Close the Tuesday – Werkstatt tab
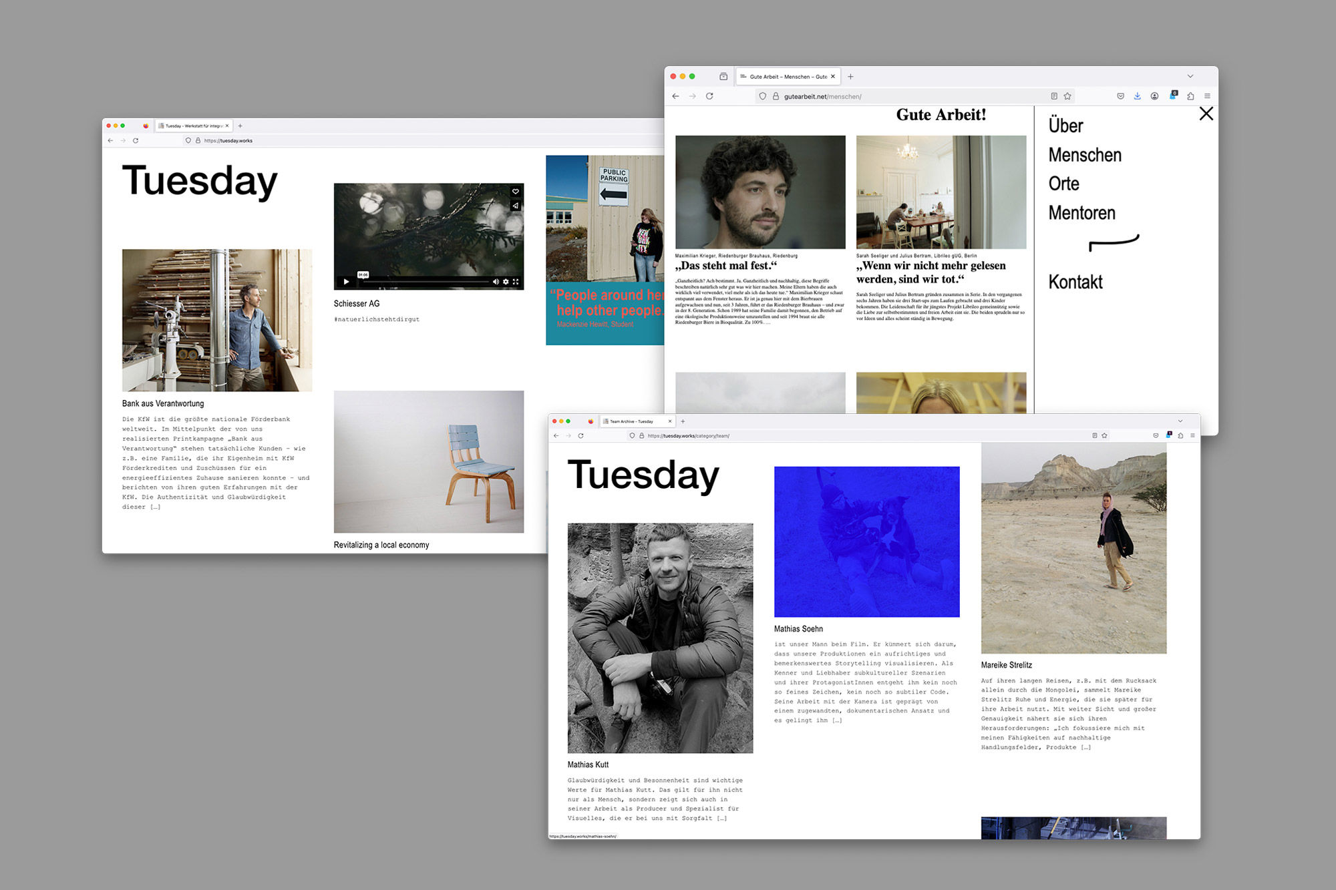 point(227,126)
